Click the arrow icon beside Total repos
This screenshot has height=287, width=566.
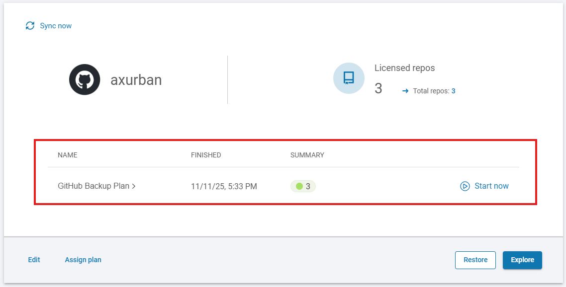405,91
